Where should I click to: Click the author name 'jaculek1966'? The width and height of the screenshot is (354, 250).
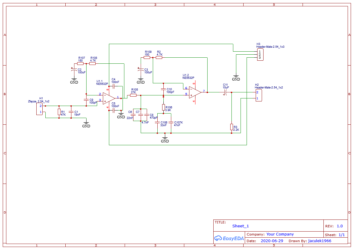tap(320, 241)
